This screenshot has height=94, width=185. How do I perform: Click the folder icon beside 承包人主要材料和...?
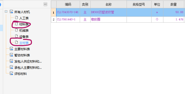11,67
